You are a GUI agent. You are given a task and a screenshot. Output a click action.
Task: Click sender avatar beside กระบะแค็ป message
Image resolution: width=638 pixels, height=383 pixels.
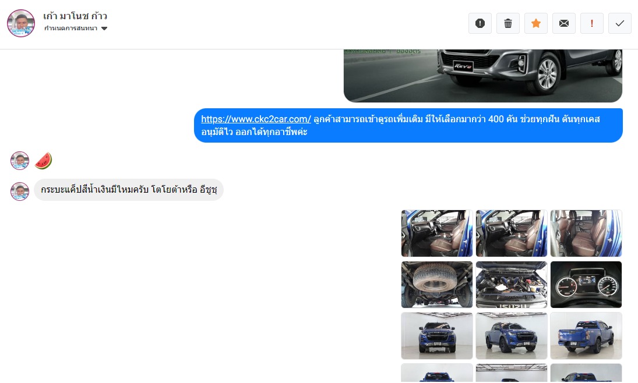20,191
